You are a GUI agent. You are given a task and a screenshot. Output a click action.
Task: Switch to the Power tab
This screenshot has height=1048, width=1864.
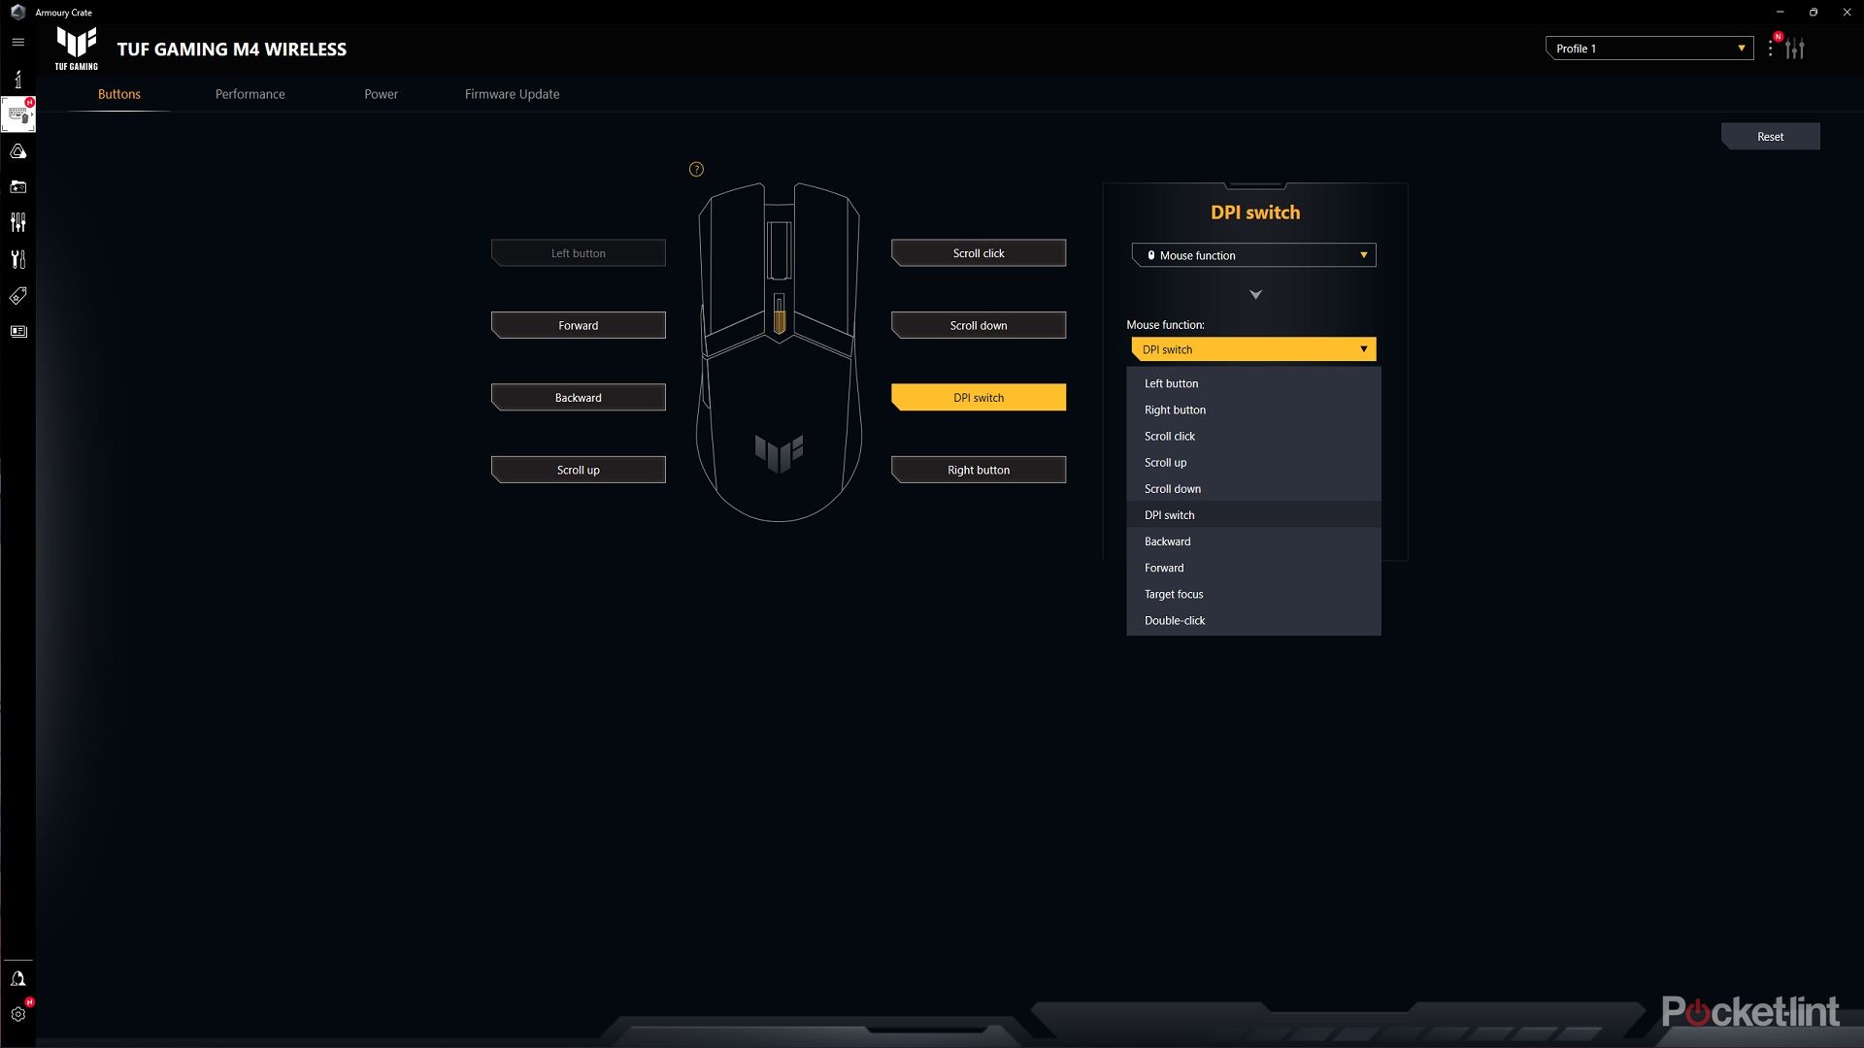click(382, 94)
